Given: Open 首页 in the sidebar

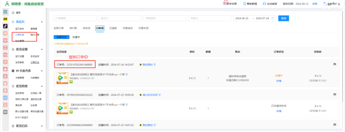Looking at the screenshot, I should pos(18,13).
